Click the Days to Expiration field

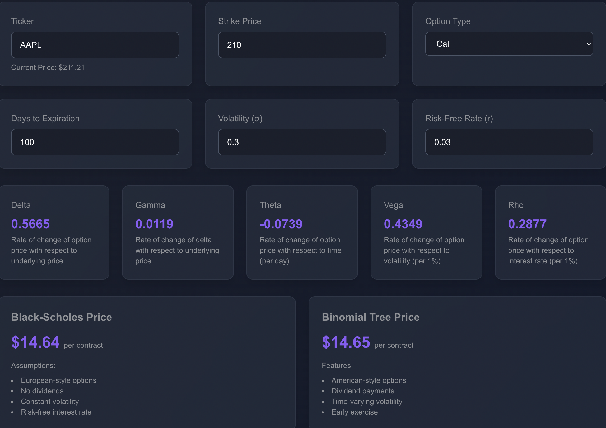[95, 142]
